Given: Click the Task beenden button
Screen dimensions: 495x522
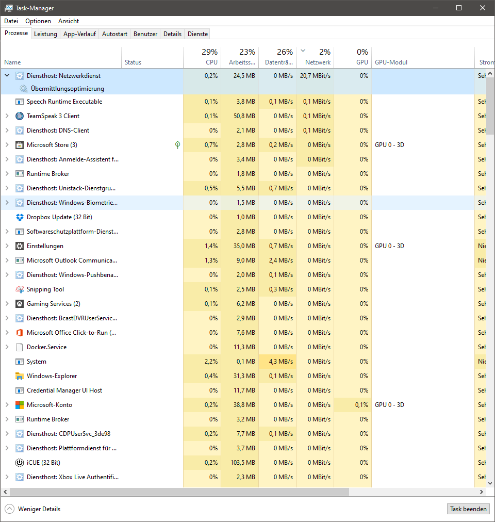Looking at the screenshot, I should (468, 509).
